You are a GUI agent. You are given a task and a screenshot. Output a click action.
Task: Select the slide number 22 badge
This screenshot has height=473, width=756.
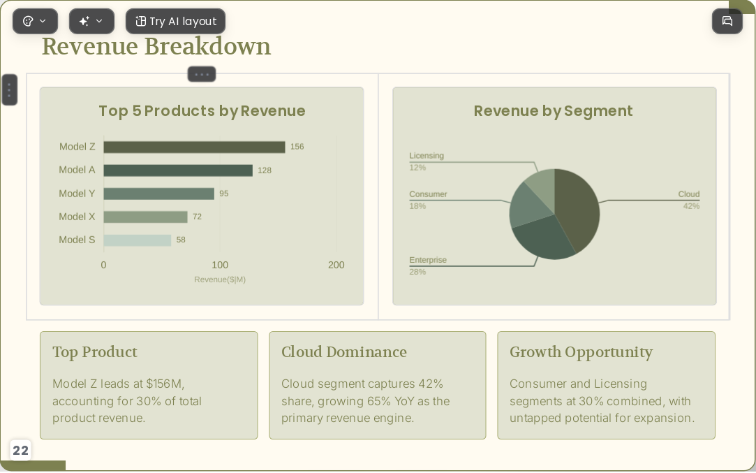point(20,451)
